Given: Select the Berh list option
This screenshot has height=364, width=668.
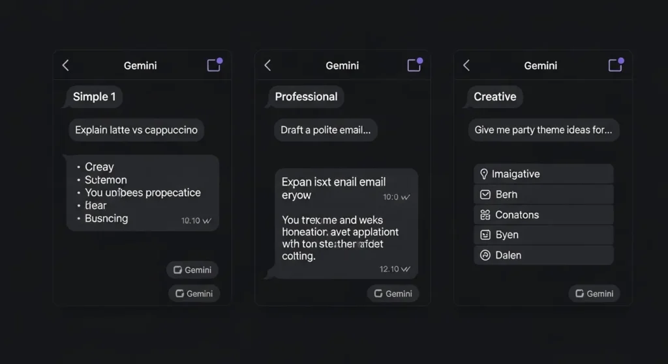Looking at the screenshot, I should (x=543, y=194).
